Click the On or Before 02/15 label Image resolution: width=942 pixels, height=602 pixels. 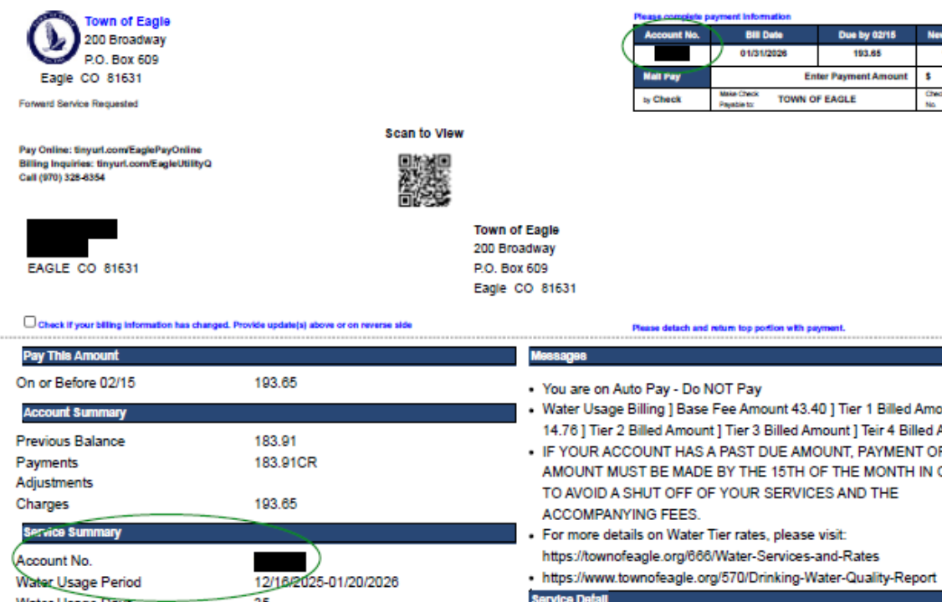(75, 383)
